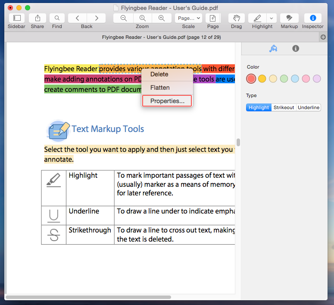Zoom out with the minus magnifier
Viewport: 334px width, 305px height.
(124, 18)
